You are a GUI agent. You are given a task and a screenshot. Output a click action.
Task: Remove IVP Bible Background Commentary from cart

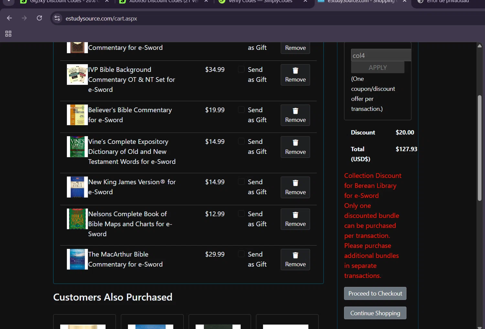pyautogui.click(x=295, y=75)
